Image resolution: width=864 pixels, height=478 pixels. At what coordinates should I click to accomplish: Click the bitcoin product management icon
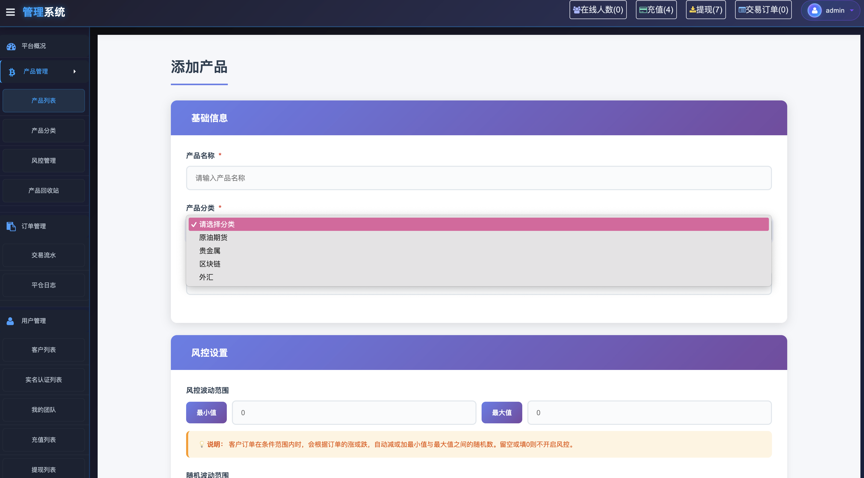tap(12, 72)
